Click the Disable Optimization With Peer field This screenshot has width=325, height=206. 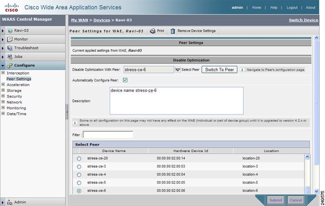coord(149,70)
